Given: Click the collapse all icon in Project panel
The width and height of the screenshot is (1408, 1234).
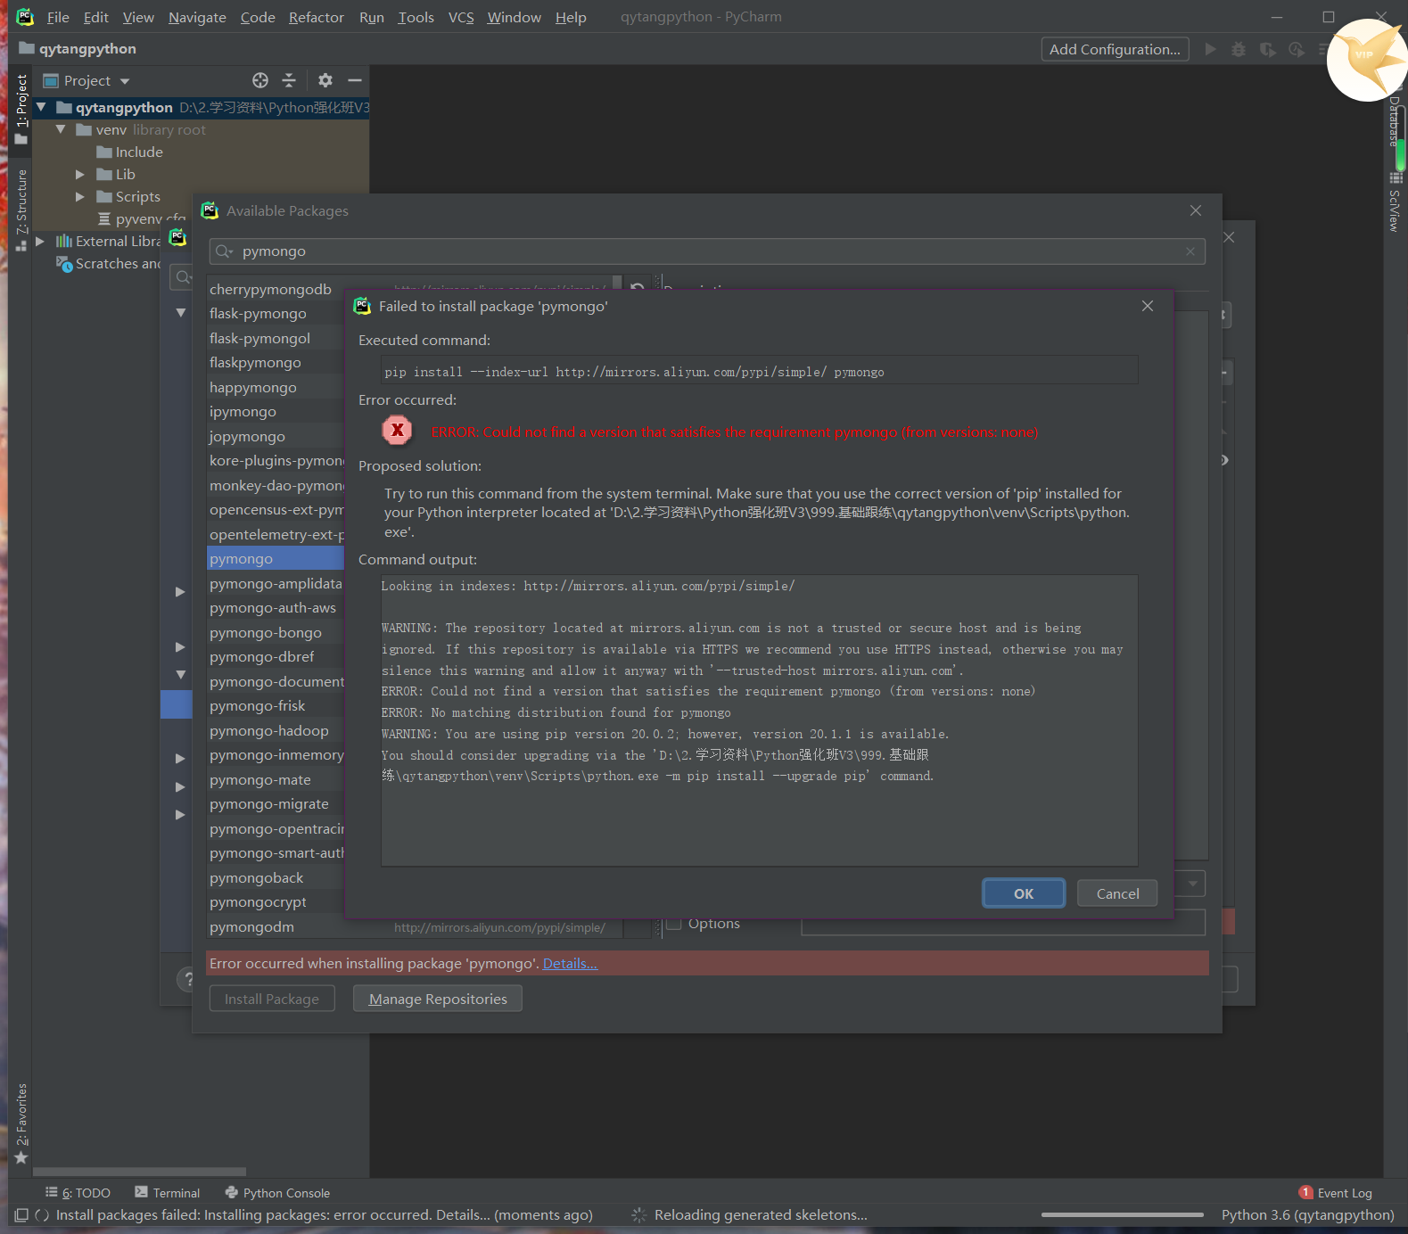Looking at the screenshot, I should [289, 80].
